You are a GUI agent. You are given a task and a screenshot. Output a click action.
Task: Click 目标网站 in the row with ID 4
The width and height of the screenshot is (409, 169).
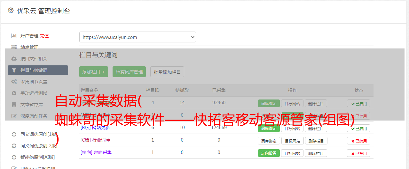pyautogui.click(x=292, y=103)
